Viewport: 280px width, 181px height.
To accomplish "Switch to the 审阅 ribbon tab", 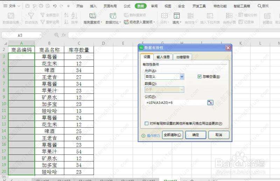I will [x=154, y=6].
